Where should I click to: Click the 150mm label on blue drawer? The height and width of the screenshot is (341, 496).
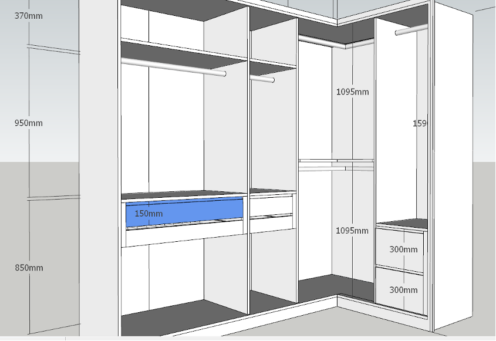[x=149, y=214]
